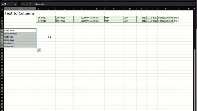This screenshot has width=197, height=111.
Task: Click cell 'BU17'
Action: (x=48, y=18)
